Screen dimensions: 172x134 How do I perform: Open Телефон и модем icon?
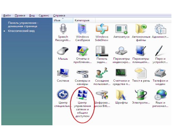click(160, 73)
